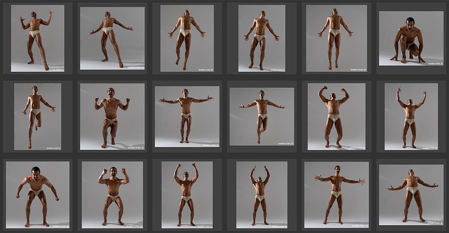Viewport: 449px width, 233px height.
Task: Select top-row thumbnail of man leaning sideways mid-stride
Action: [x=112, y=38]
